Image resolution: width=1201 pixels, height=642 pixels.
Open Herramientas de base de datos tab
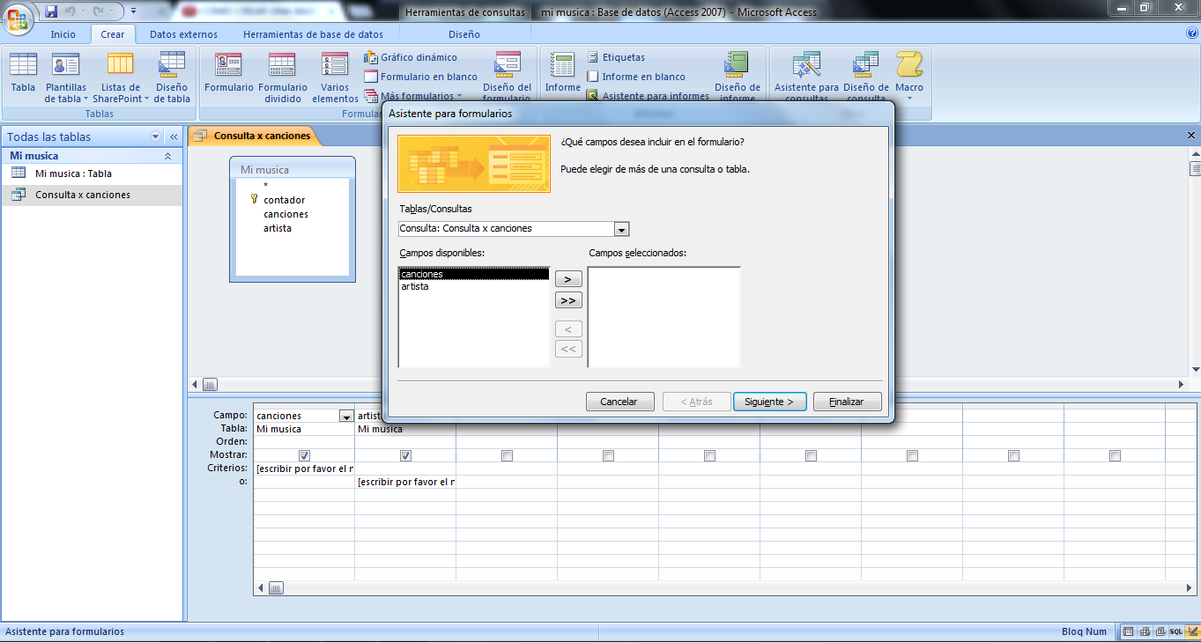[x=313, y=34]
